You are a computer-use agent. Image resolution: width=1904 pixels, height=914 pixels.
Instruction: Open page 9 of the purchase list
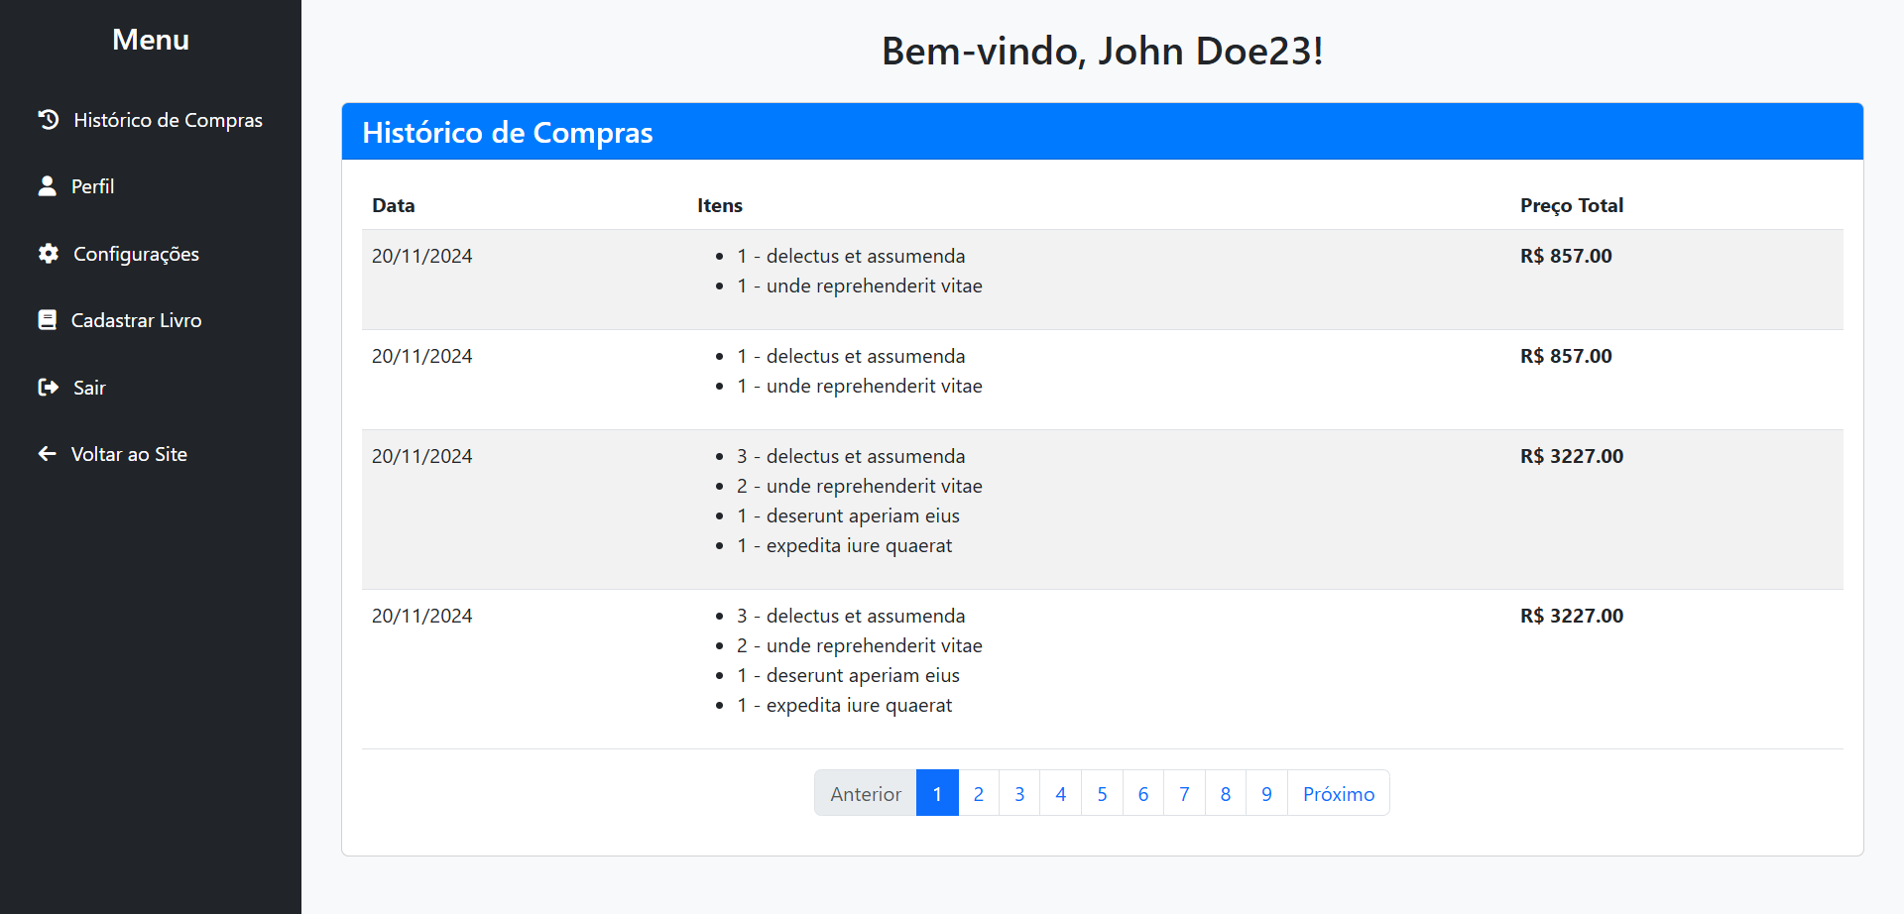(1265, 793)
